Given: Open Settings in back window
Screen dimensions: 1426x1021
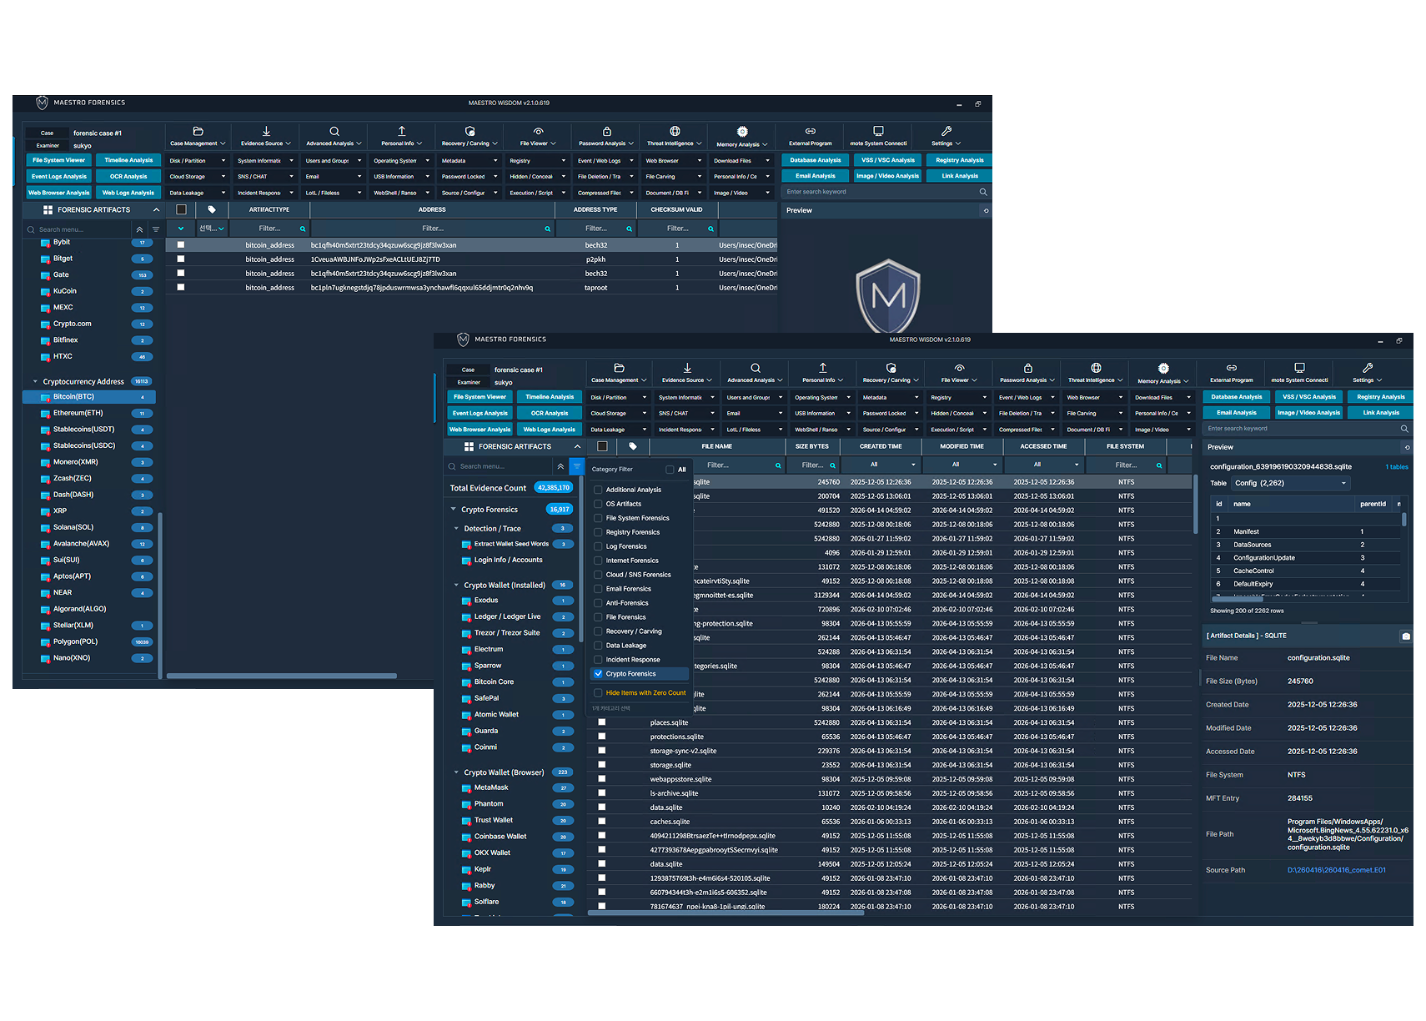Looking at the screenshot, I should 946,136.
